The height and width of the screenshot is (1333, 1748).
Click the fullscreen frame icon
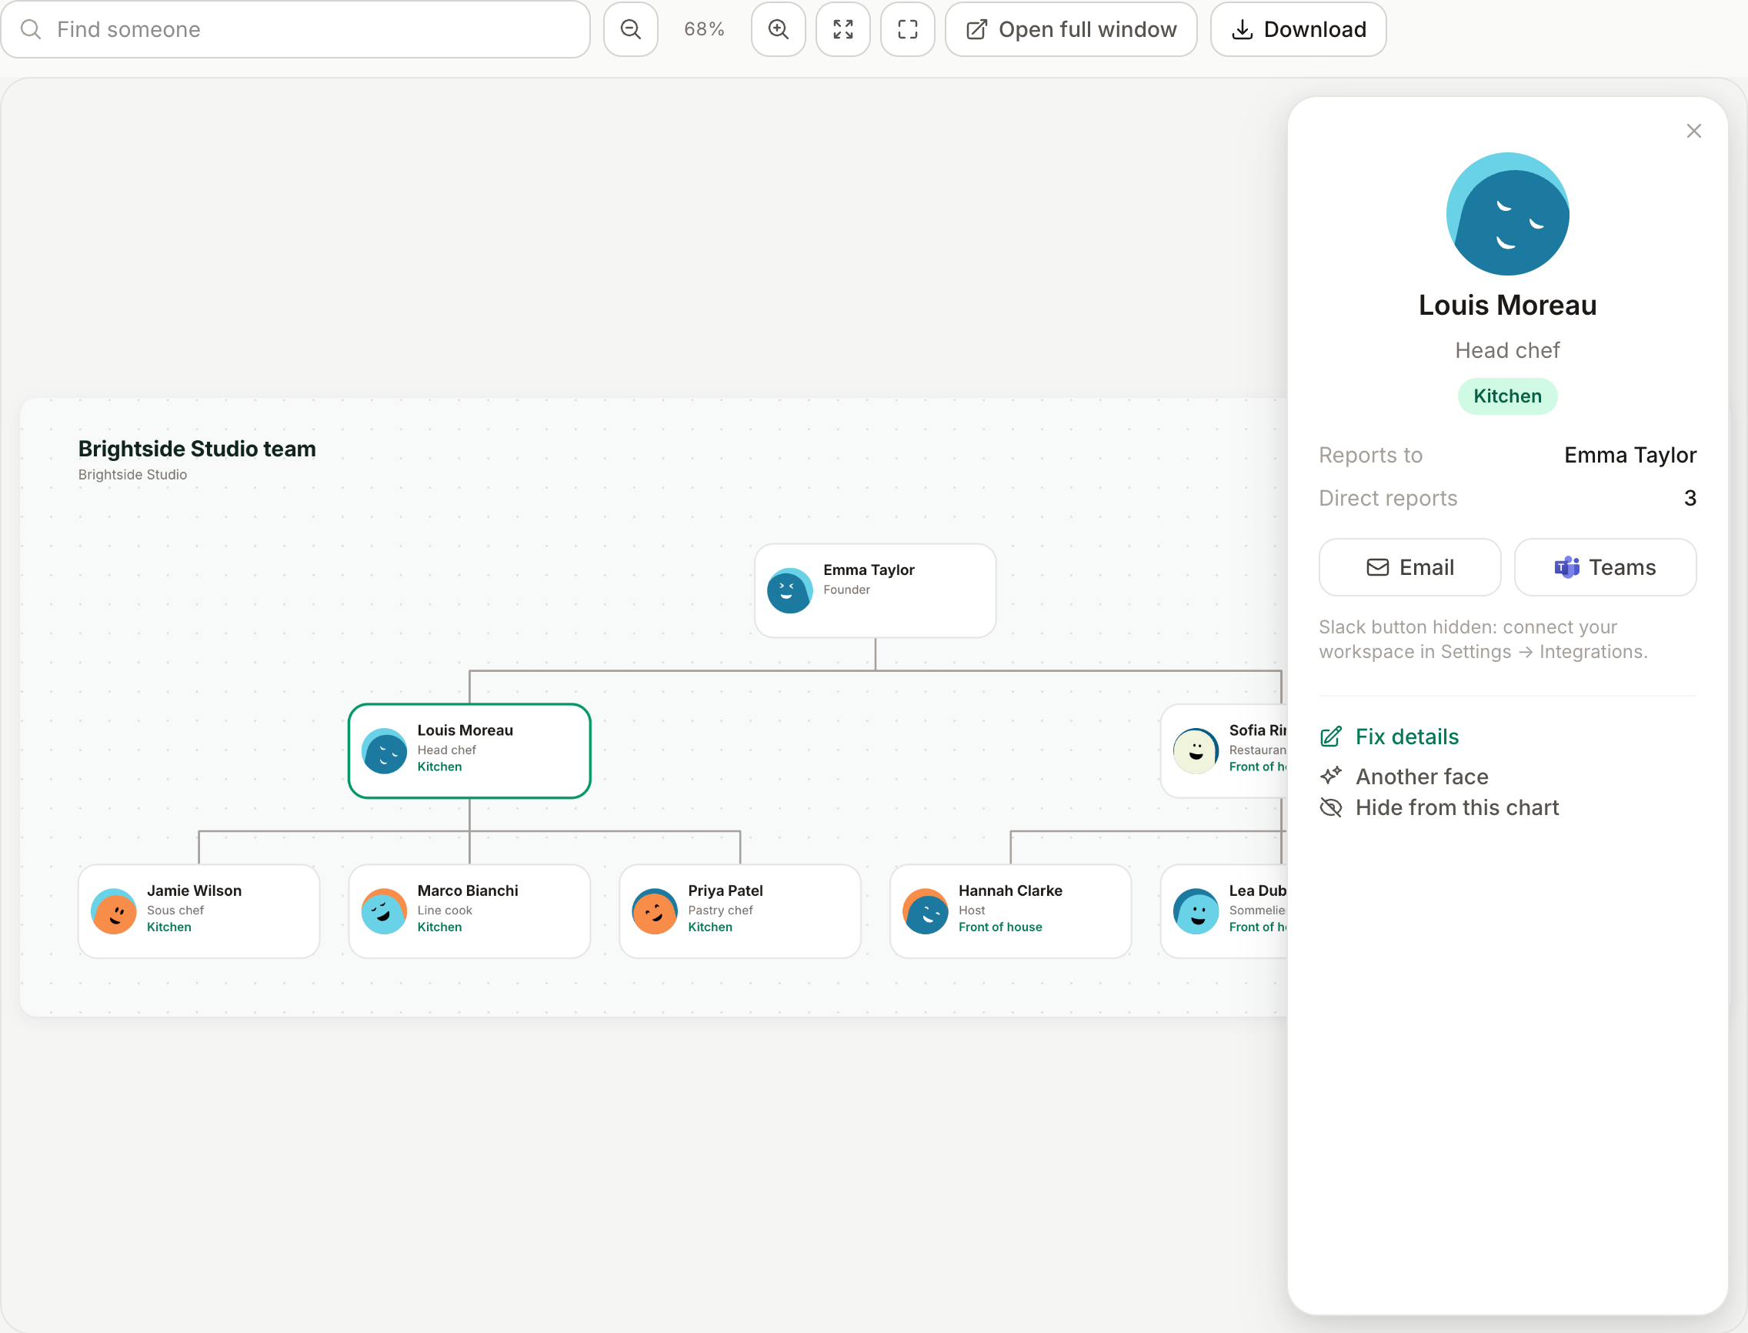pos(907,29)
